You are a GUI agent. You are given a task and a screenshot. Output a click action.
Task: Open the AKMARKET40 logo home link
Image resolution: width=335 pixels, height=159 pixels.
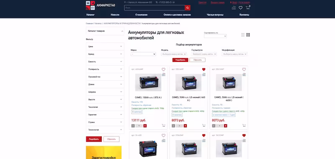coord(100,5)
